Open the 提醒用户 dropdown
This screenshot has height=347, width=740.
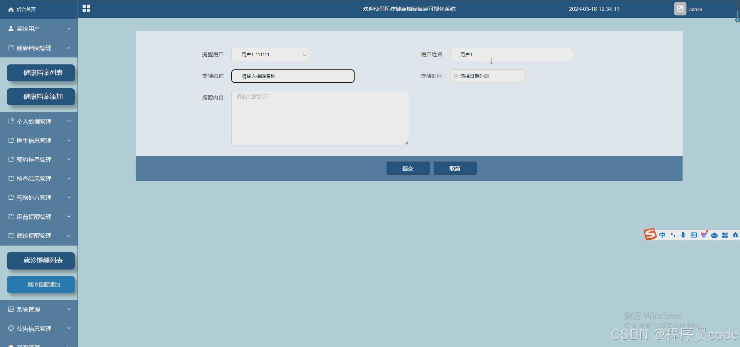point(271,54)
